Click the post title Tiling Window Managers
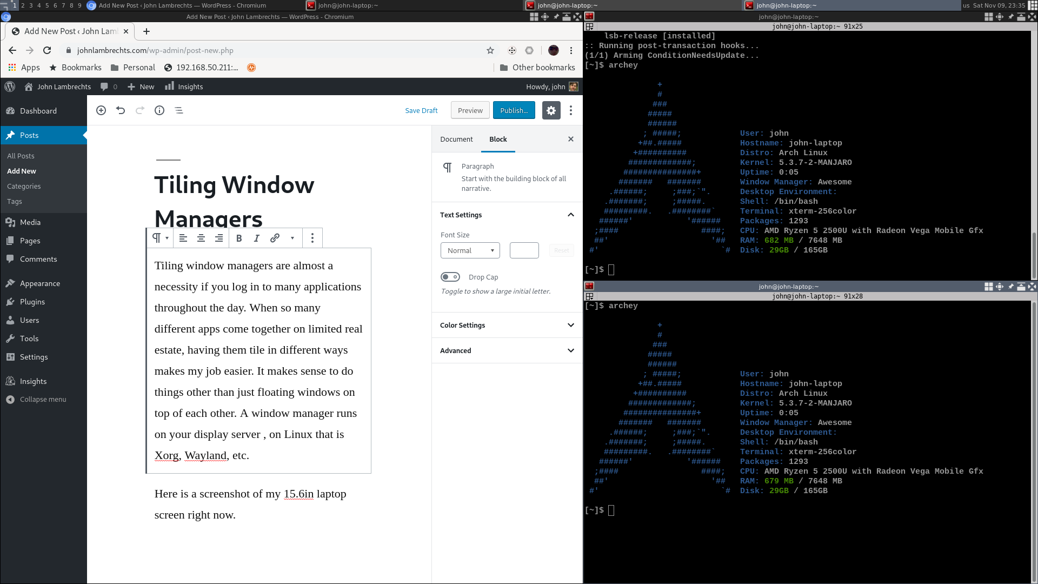Screen dimensions: 1038x584 click(234, 201)
